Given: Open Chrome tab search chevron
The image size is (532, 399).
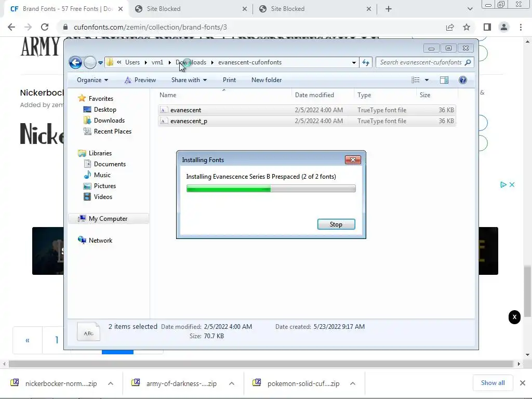Looking at the screenshot, I should tap(470, 9).
